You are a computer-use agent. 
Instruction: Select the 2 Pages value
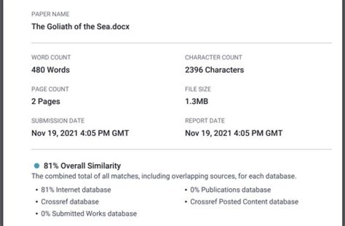[x=46, y=102]
